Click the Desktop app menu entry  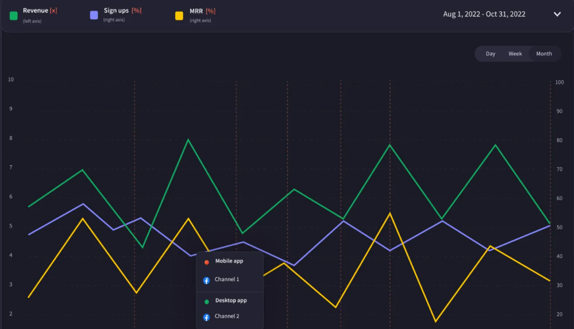click(231, 300)
